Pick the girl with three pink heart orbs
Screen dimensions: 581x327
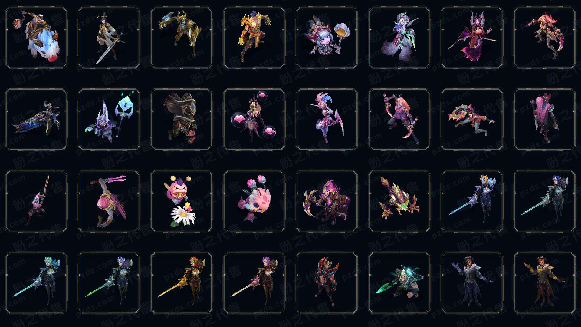(x=254, y=119)
